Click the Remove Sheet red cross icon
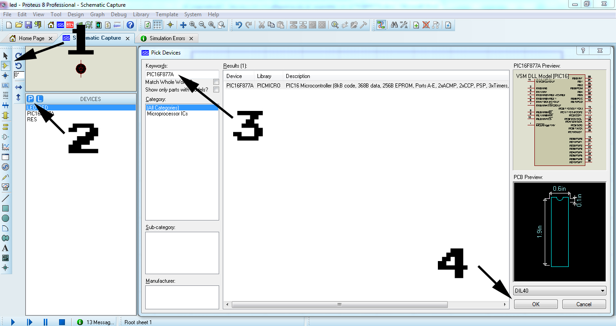This screenshot has height=326, width=616. (x=426, y=25)
